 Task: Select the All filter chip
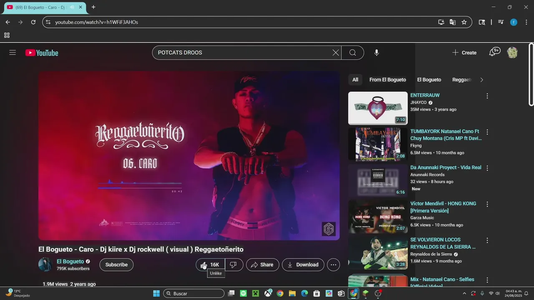coord(355,80)
